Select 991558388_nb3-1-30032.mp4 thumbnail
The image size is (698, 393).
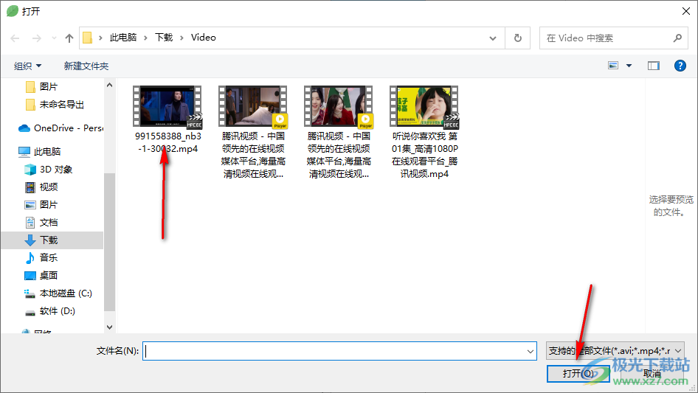click(x=167, y=106)
